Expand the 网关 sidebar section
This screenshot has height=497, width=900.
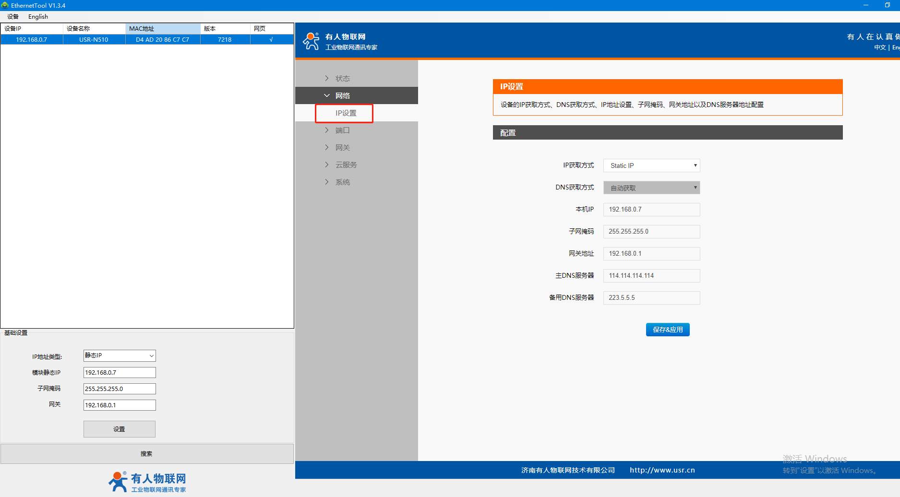[342, 147]
